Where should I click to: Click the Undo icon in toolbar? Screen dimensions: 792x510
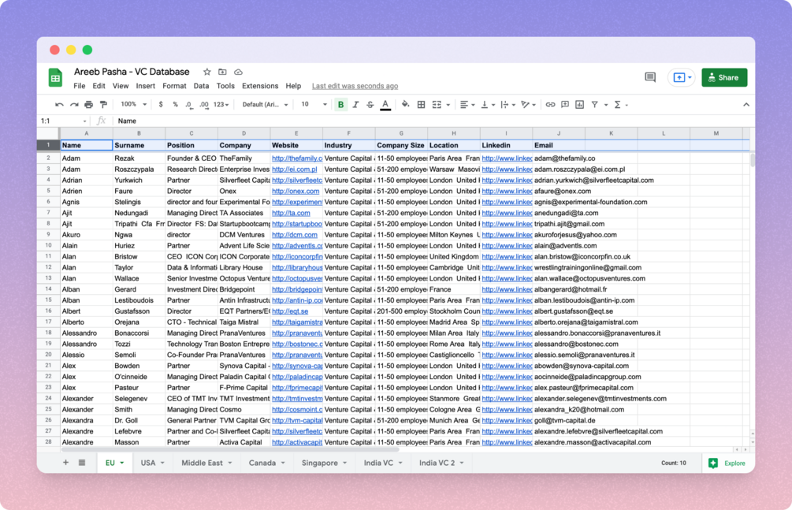(x=59, y=105)
